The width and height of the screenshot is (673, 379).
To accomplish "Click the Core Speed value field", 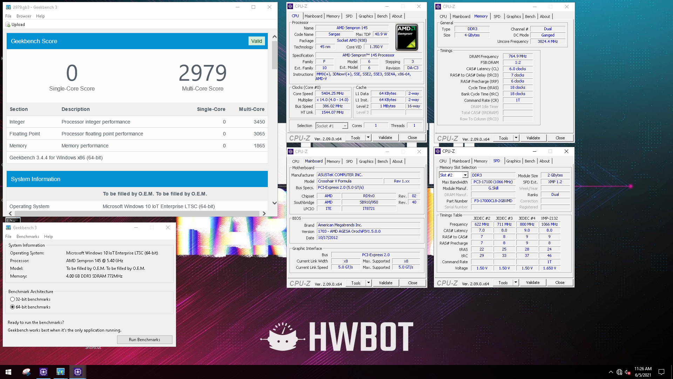I will (x=332, y=93).
